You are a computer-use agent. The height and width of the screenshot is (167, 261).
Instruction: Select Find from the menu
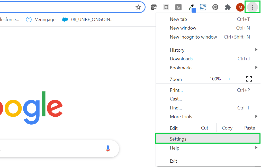pyautogui.click(x=208, y=108)
